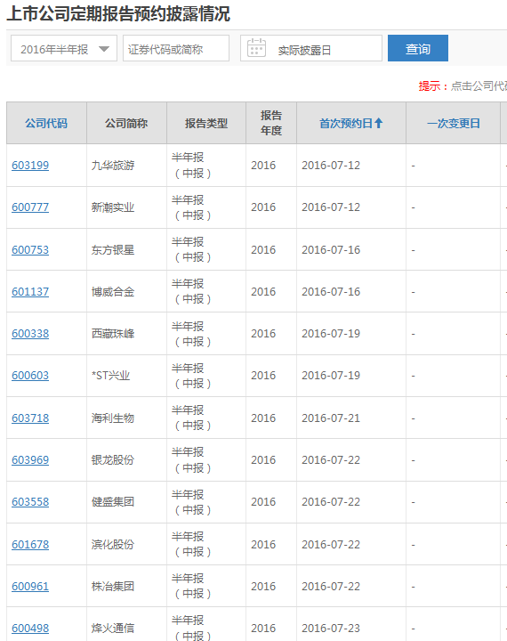This screenshot has height=641, width=507.
Task: Click date 2016-07-23 in 烽火通信 row
Action: pos(331,629)
